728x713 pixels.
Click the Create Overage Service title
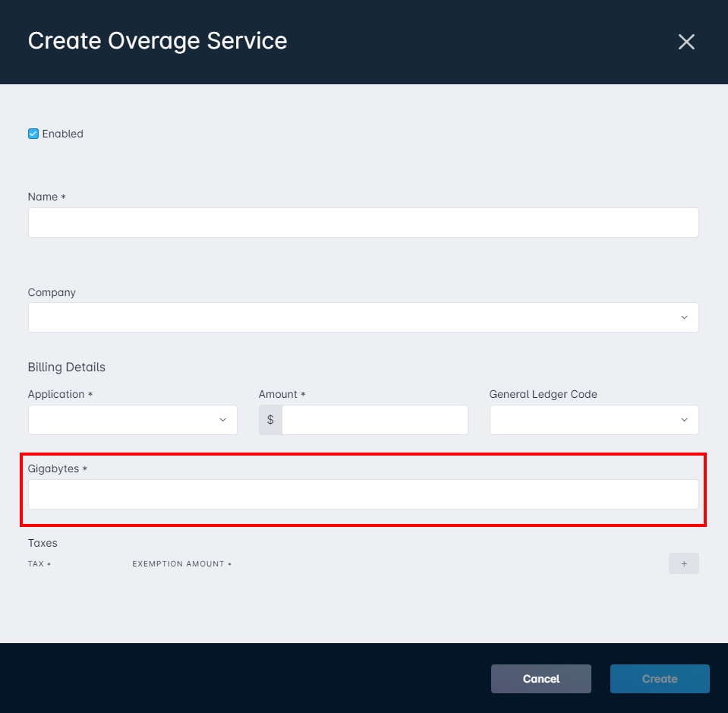(x=157, y=41)
